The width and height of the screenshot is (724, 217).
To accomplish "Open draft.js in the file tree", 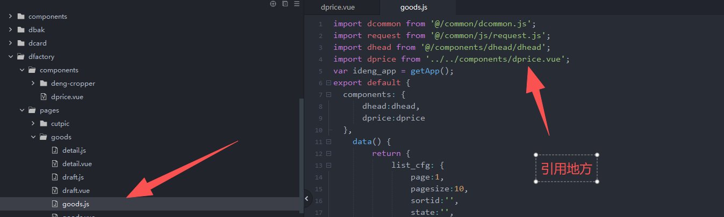I will pos(73,177).
